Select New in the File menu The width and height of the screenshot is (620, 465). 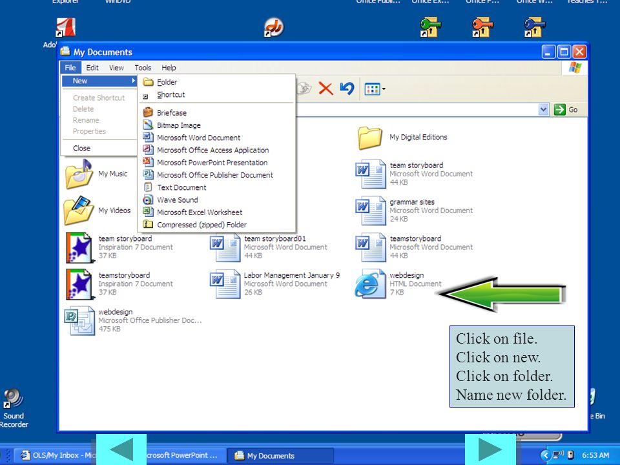(x=99, y=81)
